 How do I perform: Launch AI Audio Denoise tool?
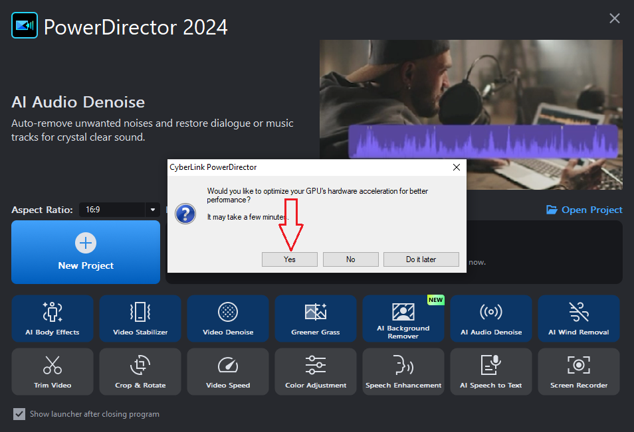click(x=491, y=319)
